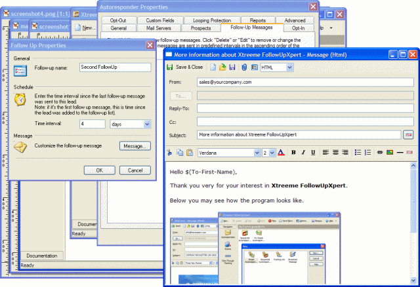
Task: Click the copy icon in formatting toolbar
Action: point(180,153)
